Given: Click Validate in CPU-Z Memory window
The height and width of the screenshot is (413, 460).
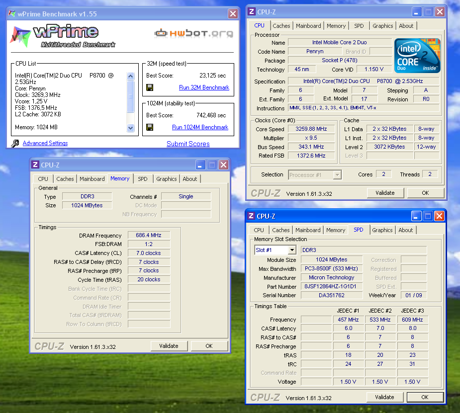Looking at the screenshot, I should coord(169,346).
